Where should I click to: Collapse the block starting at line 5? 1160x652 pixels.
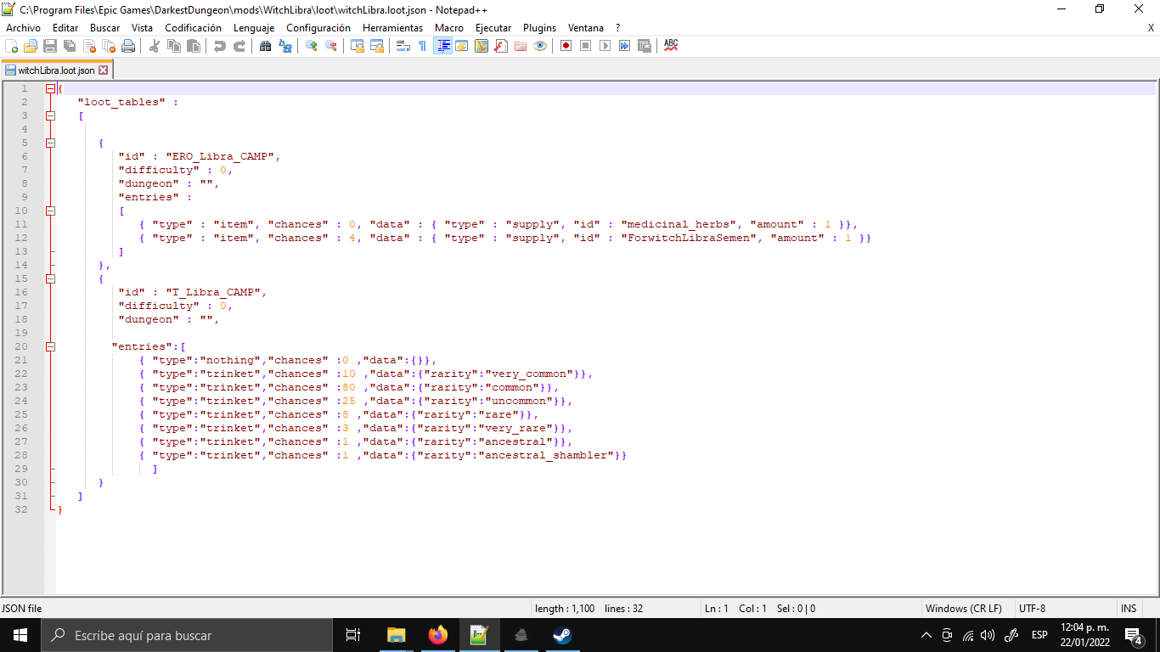(x=50, y=143)
